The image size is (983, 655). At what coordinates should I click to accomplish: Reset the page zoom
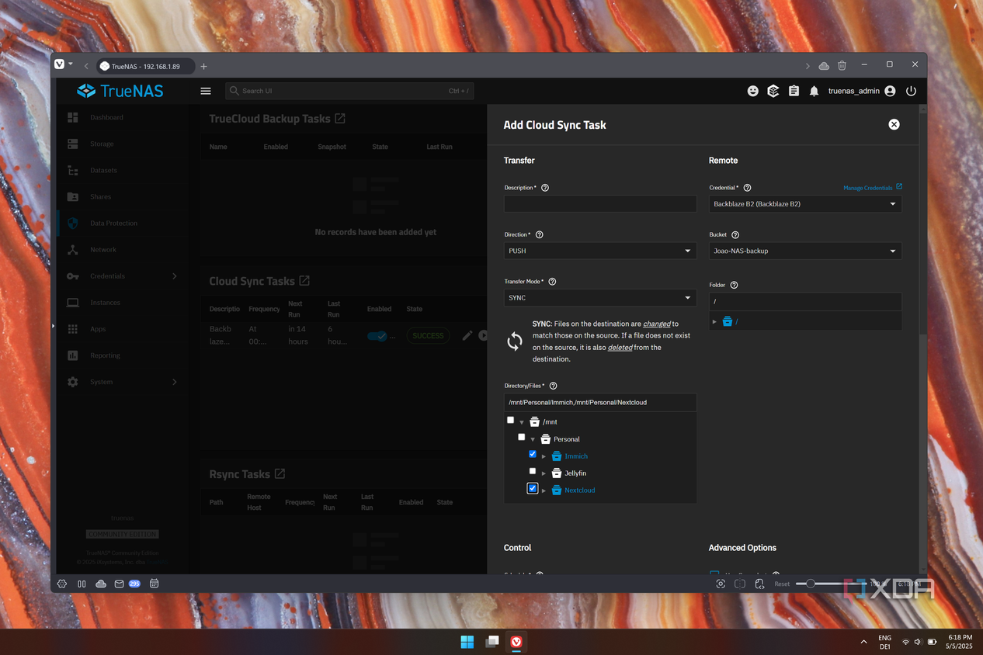tap(782, 584)
